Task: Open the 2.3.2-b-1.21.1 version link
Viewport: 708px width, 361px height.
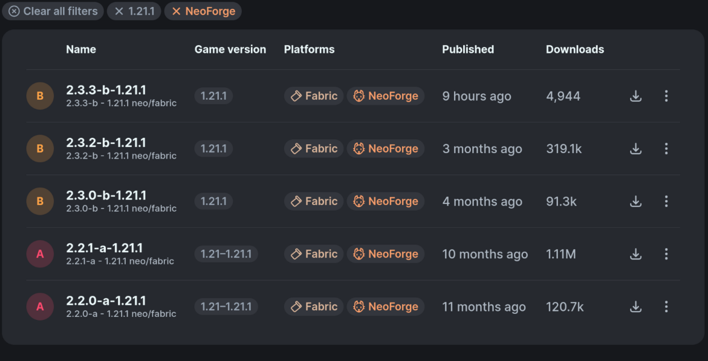Action: 106,143
